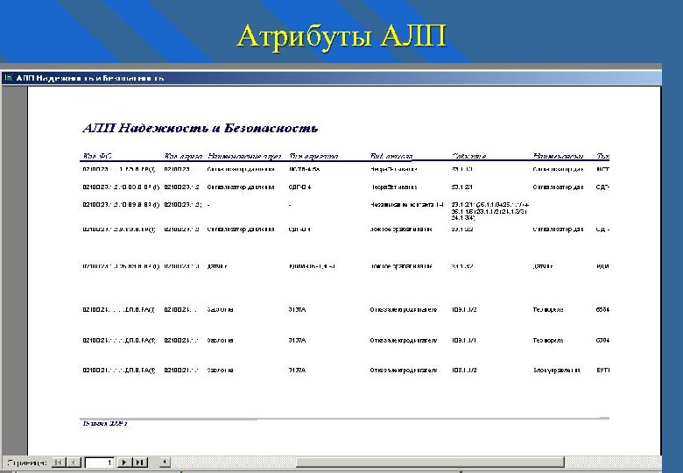The height and width of the screenshot is (473, 683).
Task: Click the horizontal scrollbar left arrow
Action: (x=165, y=462)
